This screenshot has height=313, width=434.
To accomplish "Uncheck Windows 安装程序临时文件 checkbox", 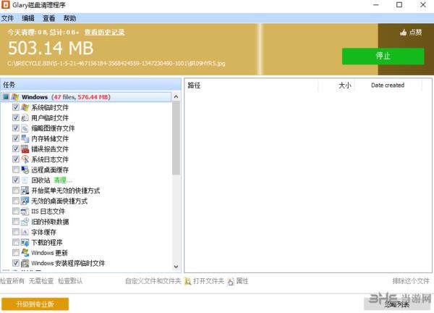I will tap(16, 263).
